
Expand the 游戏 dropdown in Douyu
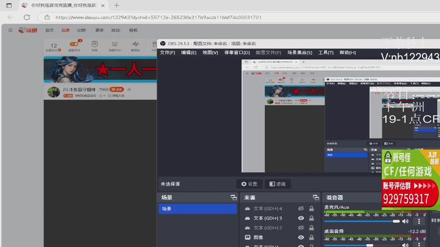(x=116, y=30)
